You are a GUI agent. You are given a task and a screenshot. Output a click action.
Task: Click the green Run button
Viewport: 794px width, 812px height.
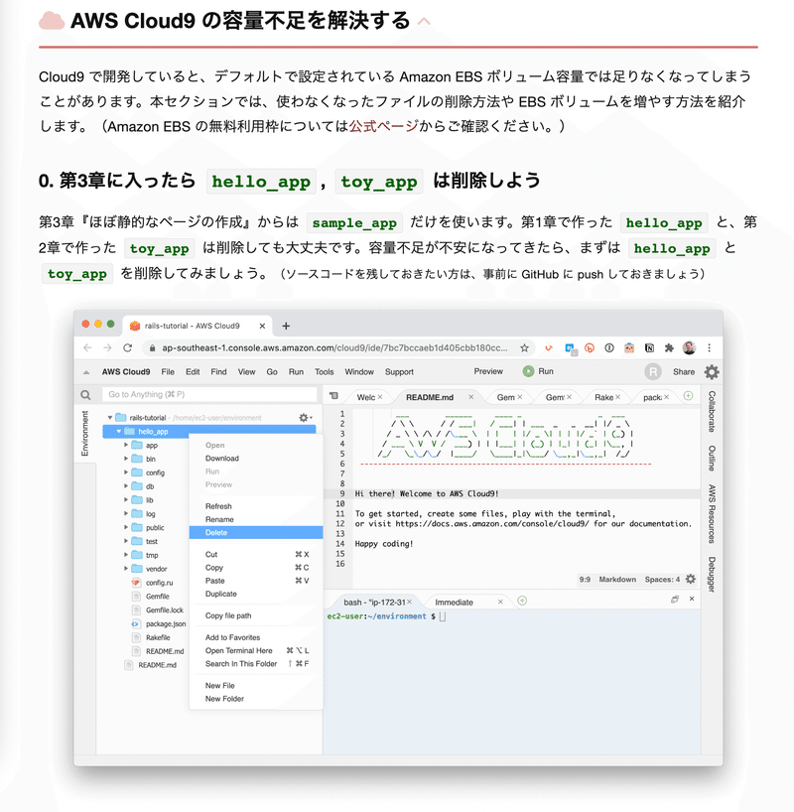click(539, 371)
